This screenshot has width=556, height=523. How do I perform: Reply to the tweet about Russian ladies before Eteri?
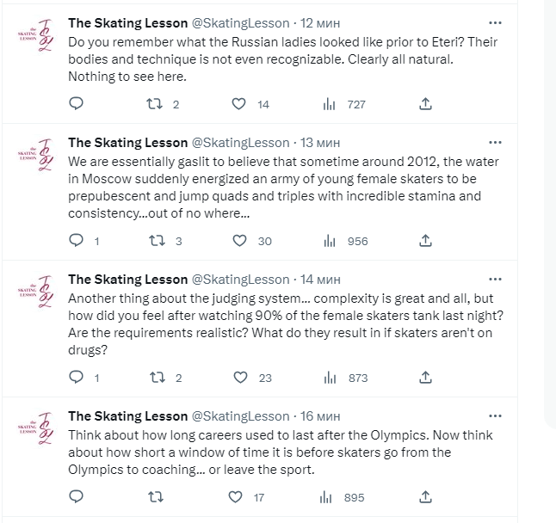[76, 104]
